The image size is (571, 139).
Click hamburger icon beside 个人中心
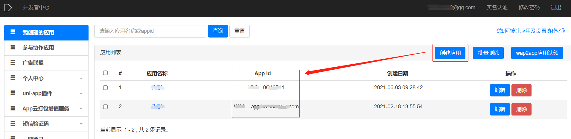pos(13,78)
